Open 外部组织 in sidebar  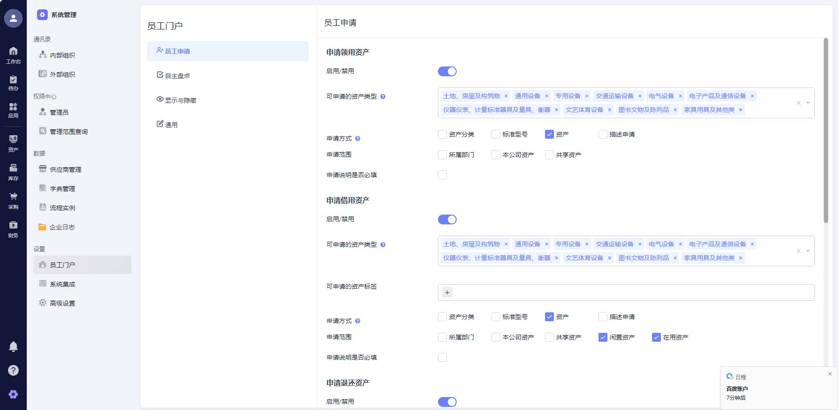point(83,75)
